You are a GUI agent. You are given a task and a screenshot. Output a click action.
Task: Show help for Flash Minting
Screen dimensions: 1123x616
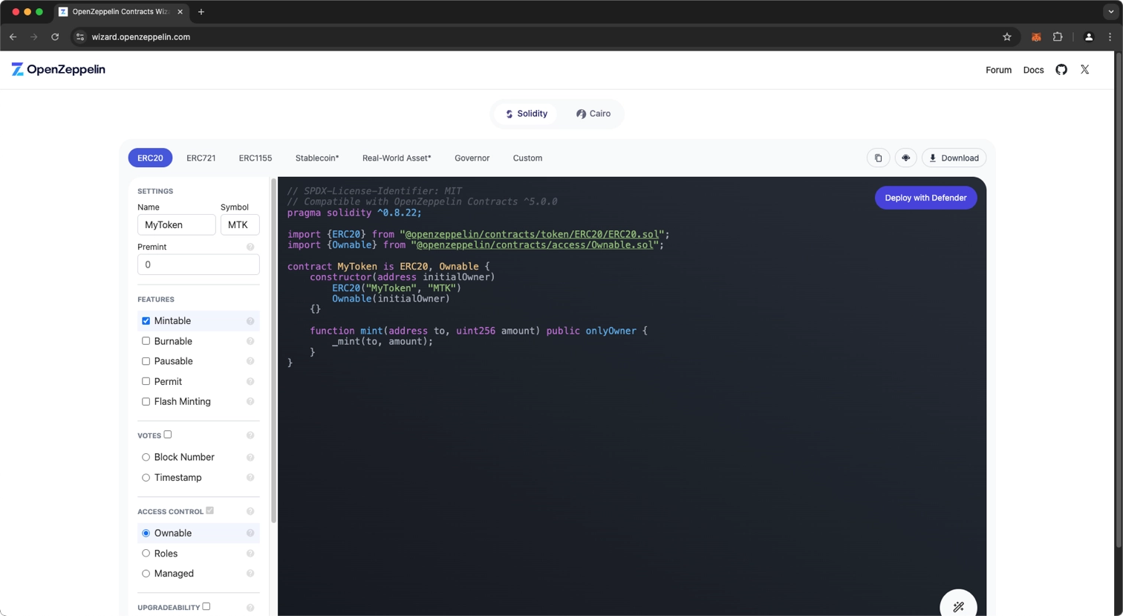[250, 401]
